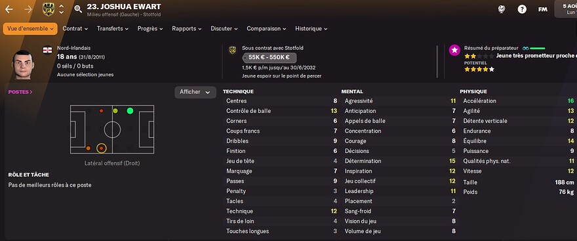This screenshot has height=241, width=577.
Task: Open search with the magnifying glass icon
Action: (x=78, y=9)
